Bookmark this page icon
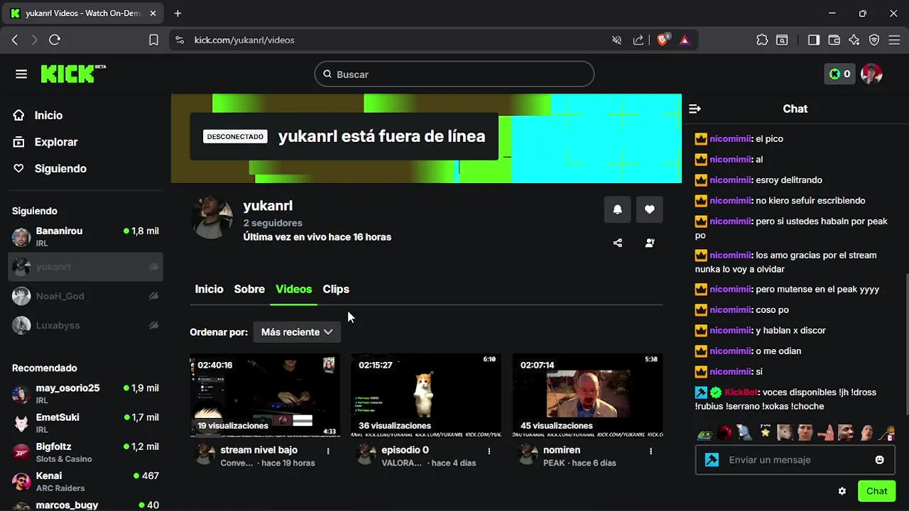The image size is (909, 511). pos(153,40)
